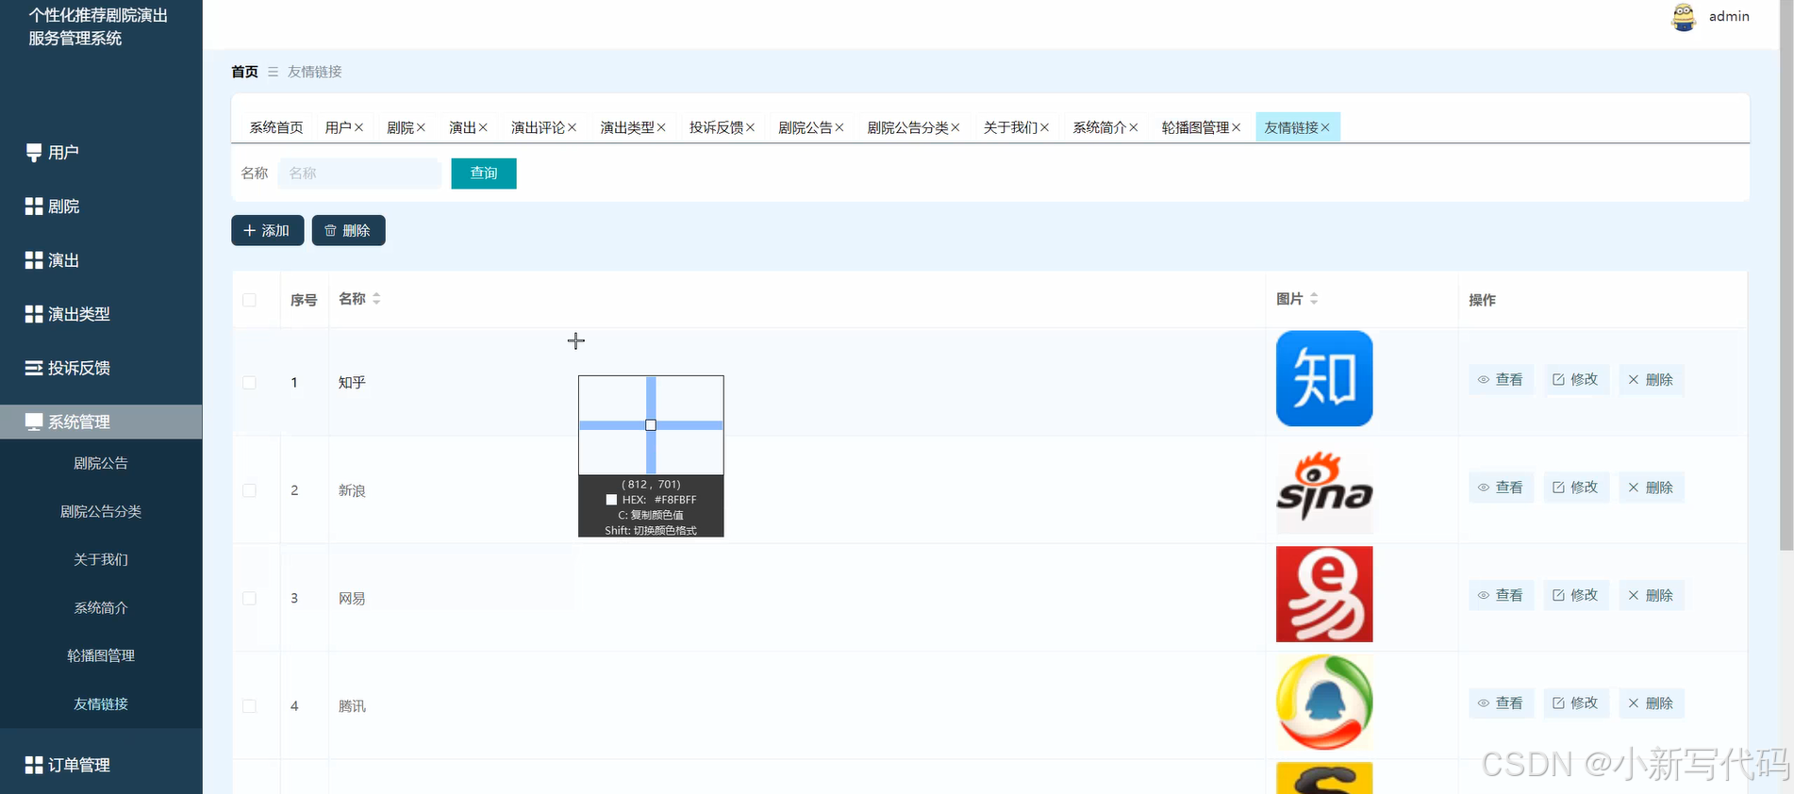View the 腾讯 record with 查看

tap(1501, 703)
